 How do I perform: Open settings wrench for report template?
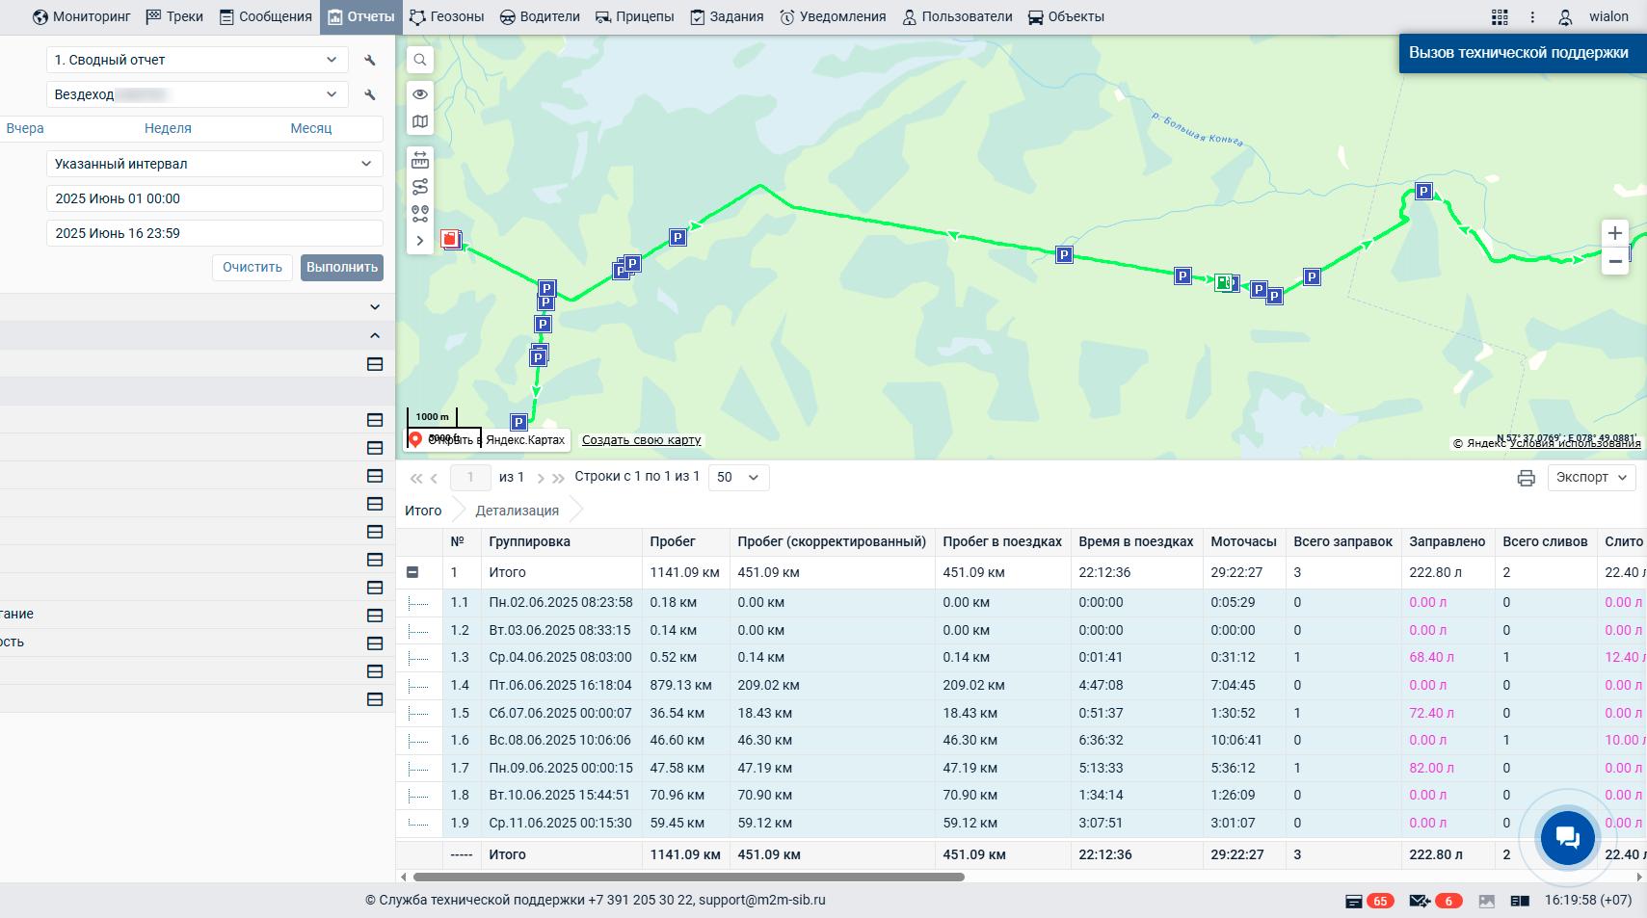tap(370, 60)
